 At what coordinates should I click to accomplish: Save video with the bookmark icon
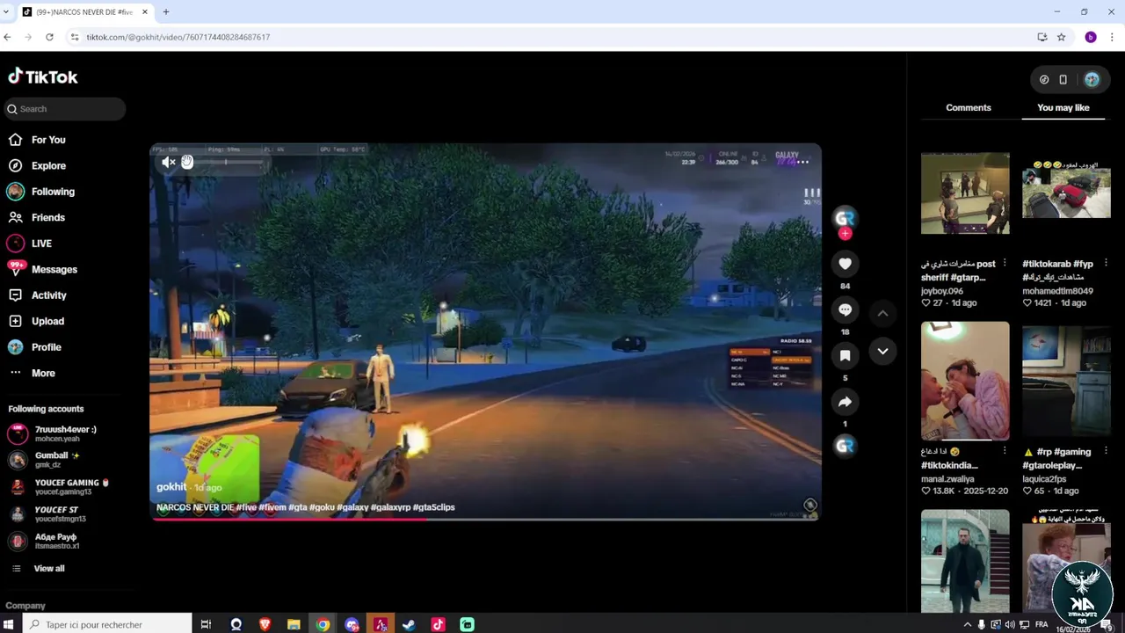pyautogui.click(x=845, y=355)
